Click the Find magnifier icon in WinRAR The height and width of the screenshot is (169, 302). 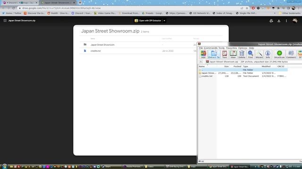pyautogui.click(x=251, y=54)
